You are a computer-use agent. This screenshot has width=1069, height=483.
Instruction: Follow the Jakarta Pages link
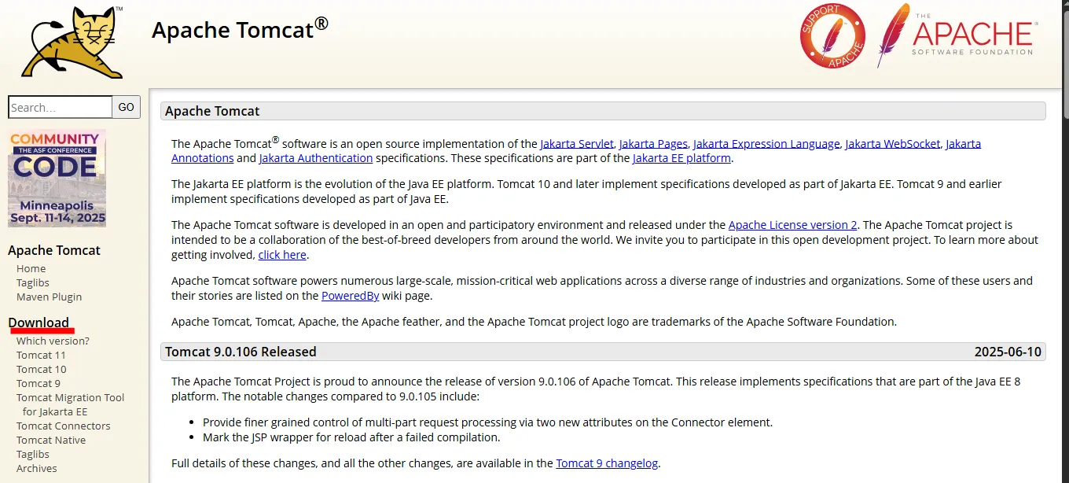coord(653,144)
